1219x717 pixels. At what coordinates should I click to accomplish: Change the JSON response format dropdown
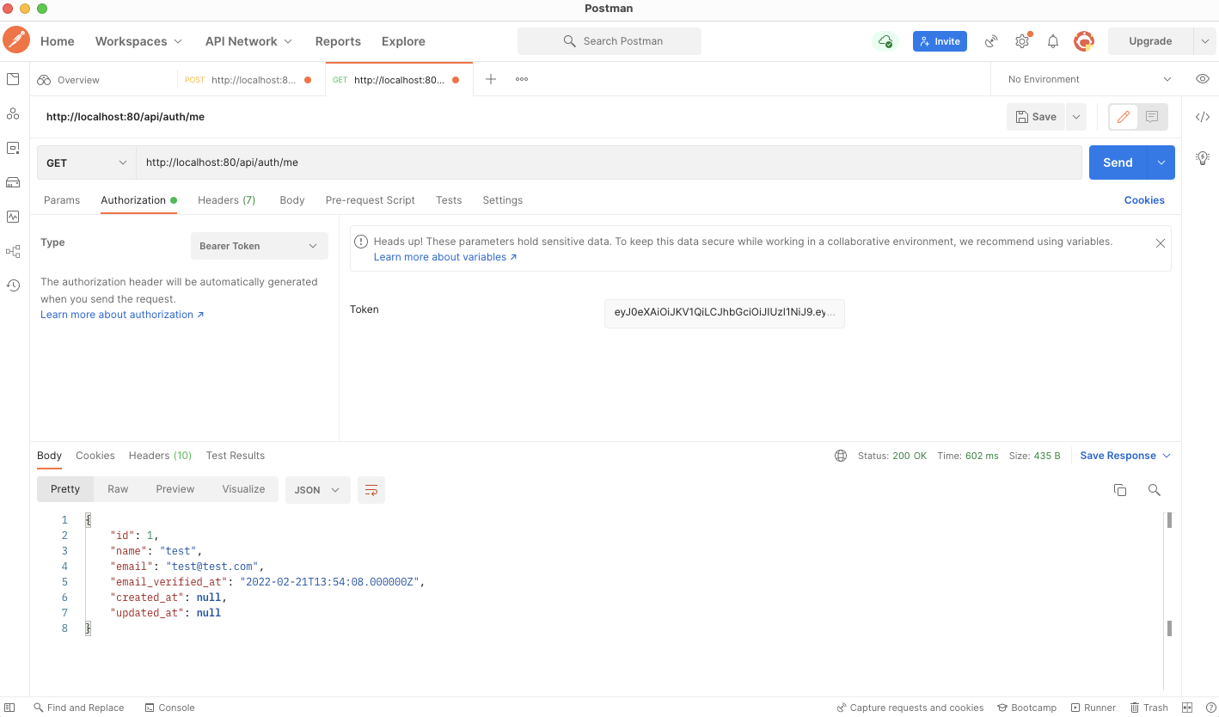(317, 490)
